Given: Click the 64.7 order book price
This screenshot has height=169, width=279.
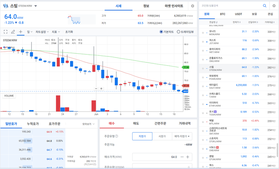Looking at the screenshot, I should click(49, 150).
